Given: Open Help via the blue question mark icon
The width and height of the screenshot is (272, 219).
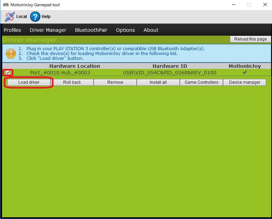Looking at the screenshot, I should click(35, 17).
